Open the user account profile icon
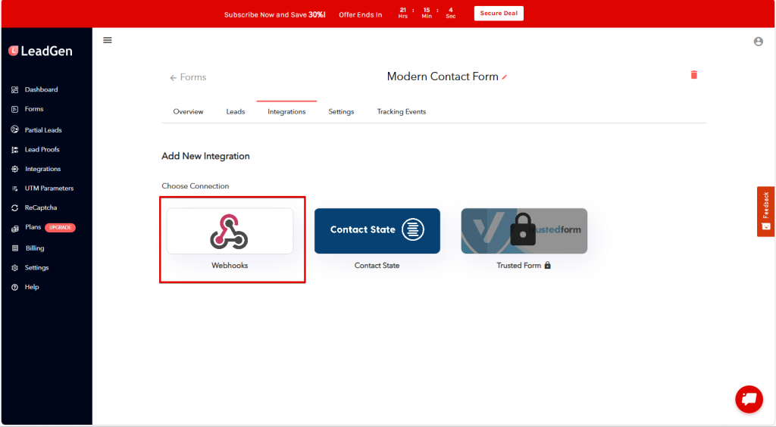This screenshot has height=427, width=776. pyautogui.click(x=758, y=42)
